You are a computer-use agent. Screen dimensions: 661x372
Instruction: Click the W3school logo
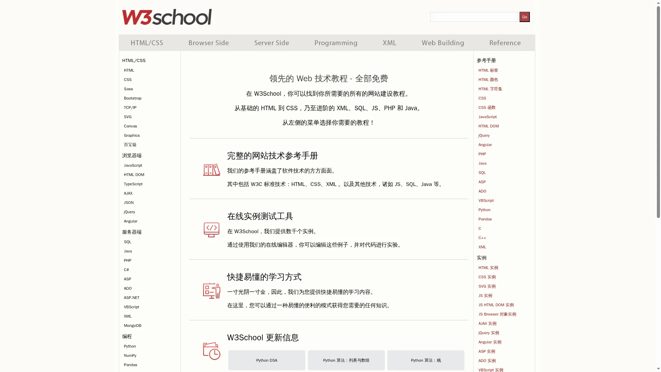tap(167, 17)
